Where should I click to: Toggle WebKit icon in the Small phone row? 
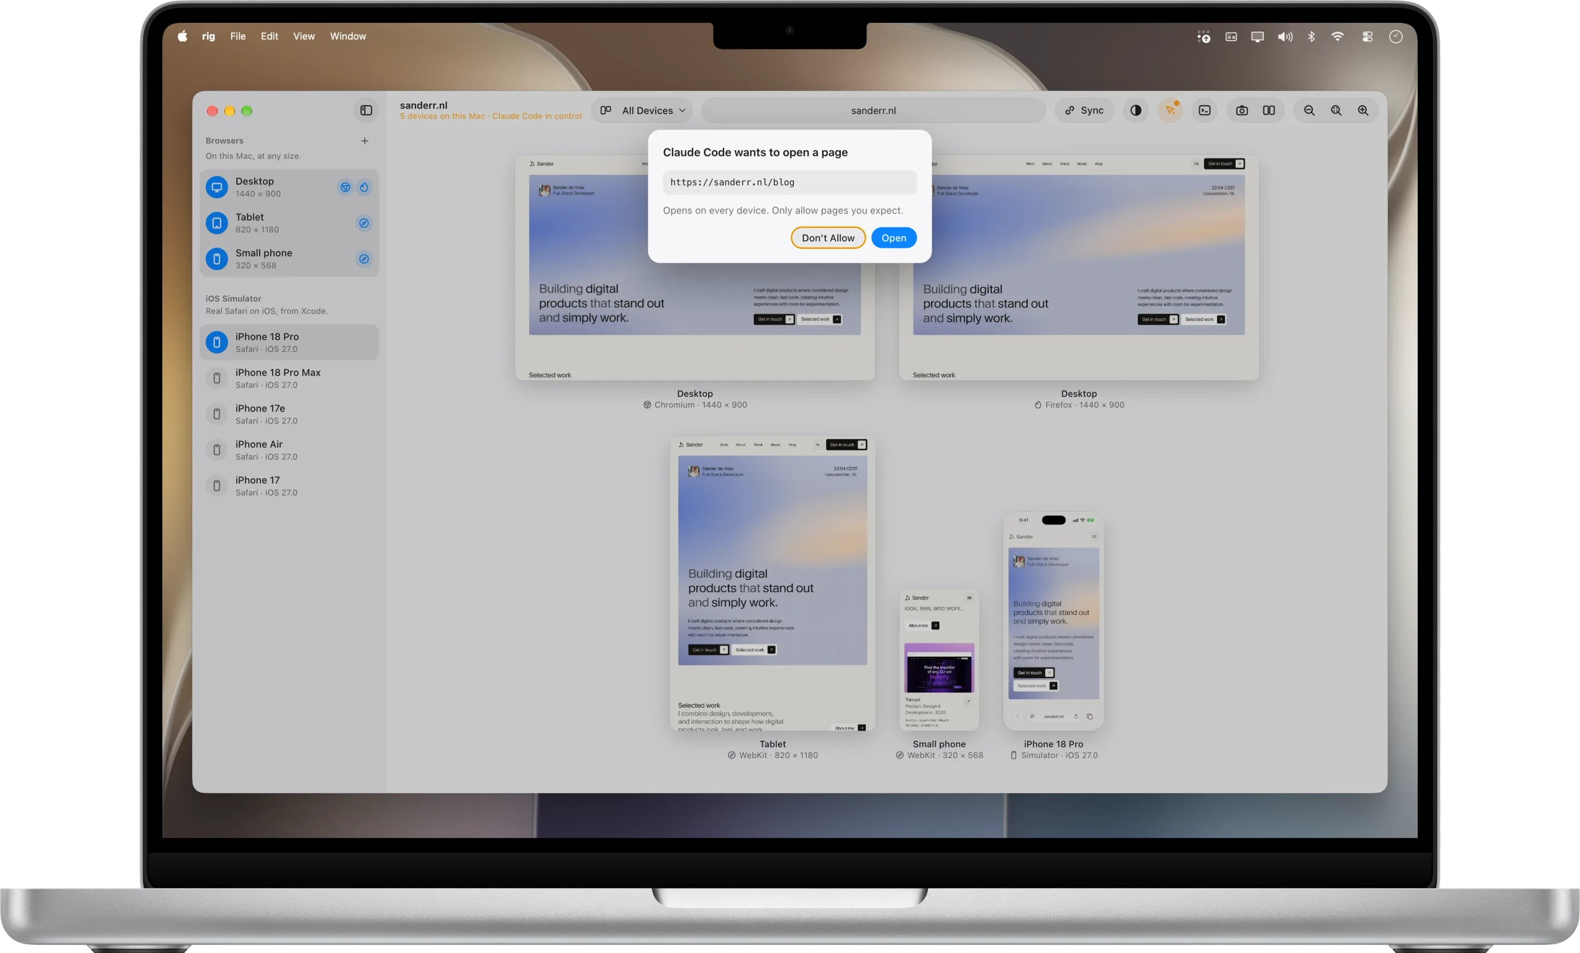tap(364, 259)
